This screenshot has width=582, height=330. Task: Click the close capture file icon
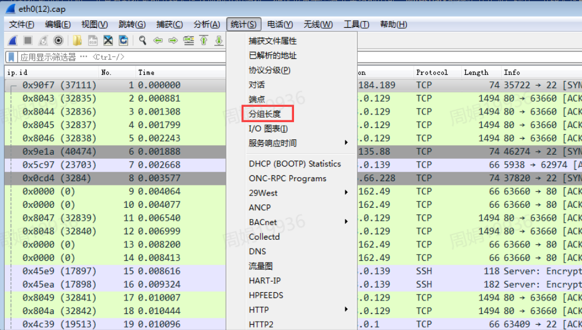108,41
